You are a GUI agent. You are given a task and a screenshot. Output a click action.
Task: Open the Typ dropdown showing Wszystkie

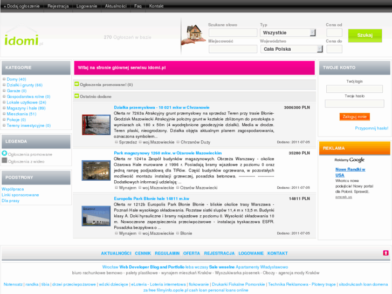(x=288, y=33)
